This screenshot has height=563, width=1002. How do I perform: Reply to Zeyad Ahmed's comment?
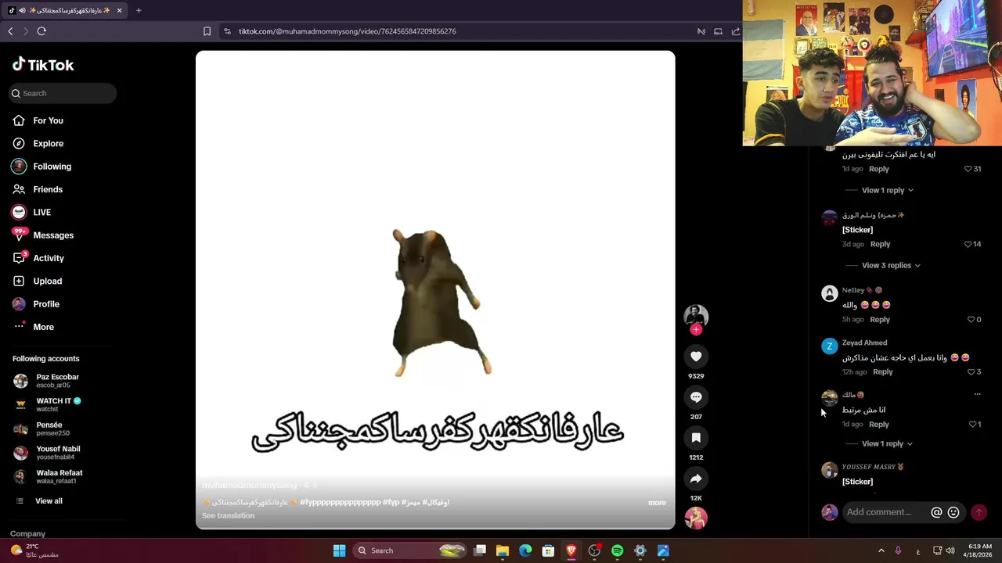(x=883, y=371)
